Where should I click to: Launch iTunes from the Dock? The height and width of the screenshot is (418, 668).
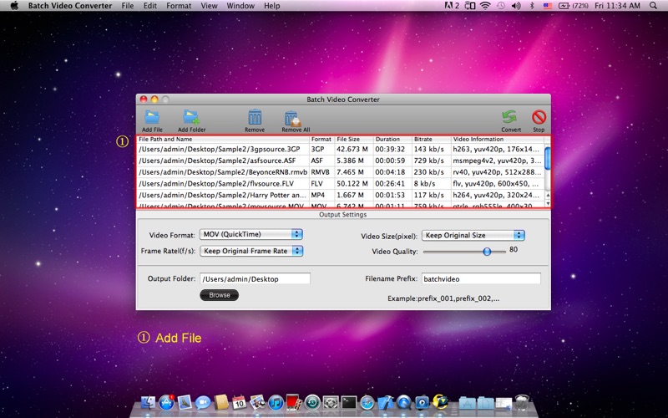pos(276,402)
